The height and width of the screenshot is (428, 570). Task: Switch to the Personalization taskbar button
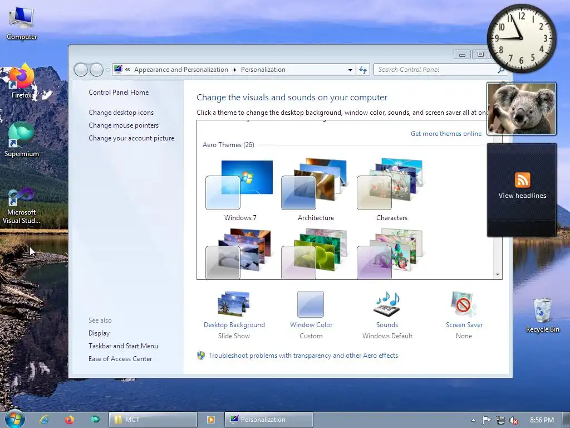[x=269, y=420]
